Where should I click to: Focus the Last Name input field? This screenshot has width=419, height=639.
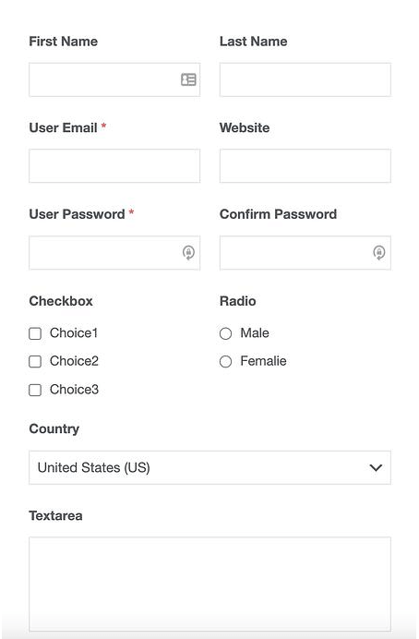click(305, 79)
